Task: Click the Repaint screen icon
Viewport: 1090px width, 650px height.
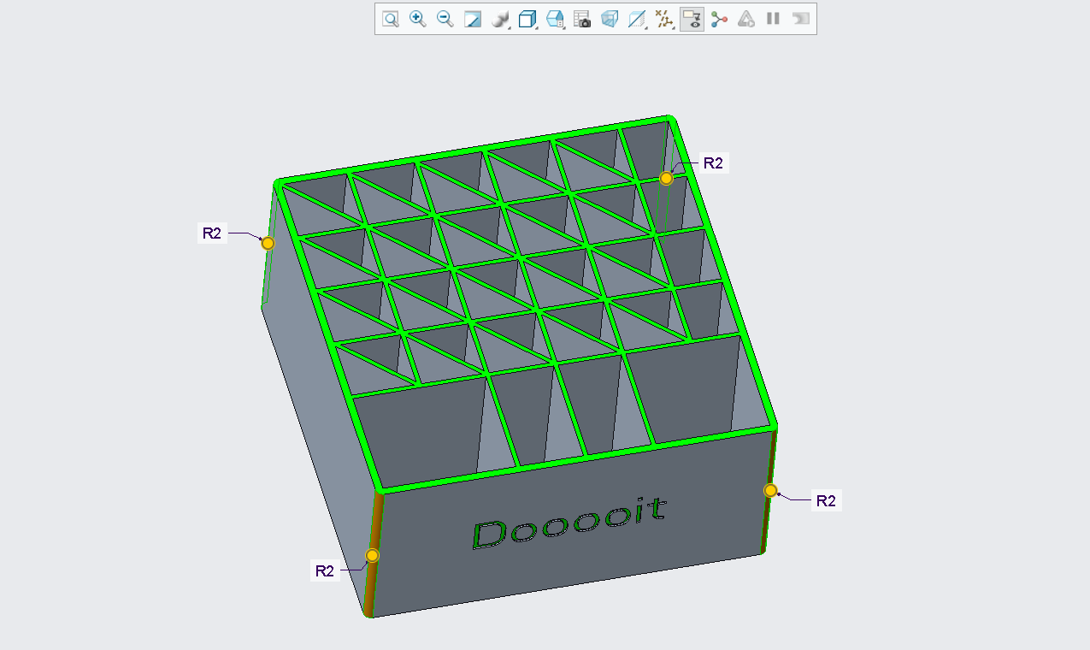Action: 473,19
